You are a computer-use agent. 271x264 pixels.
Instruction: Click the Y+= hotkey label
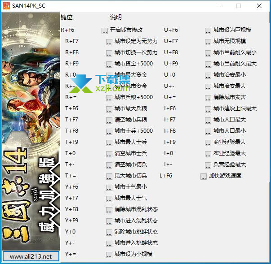tap(71, 254)
